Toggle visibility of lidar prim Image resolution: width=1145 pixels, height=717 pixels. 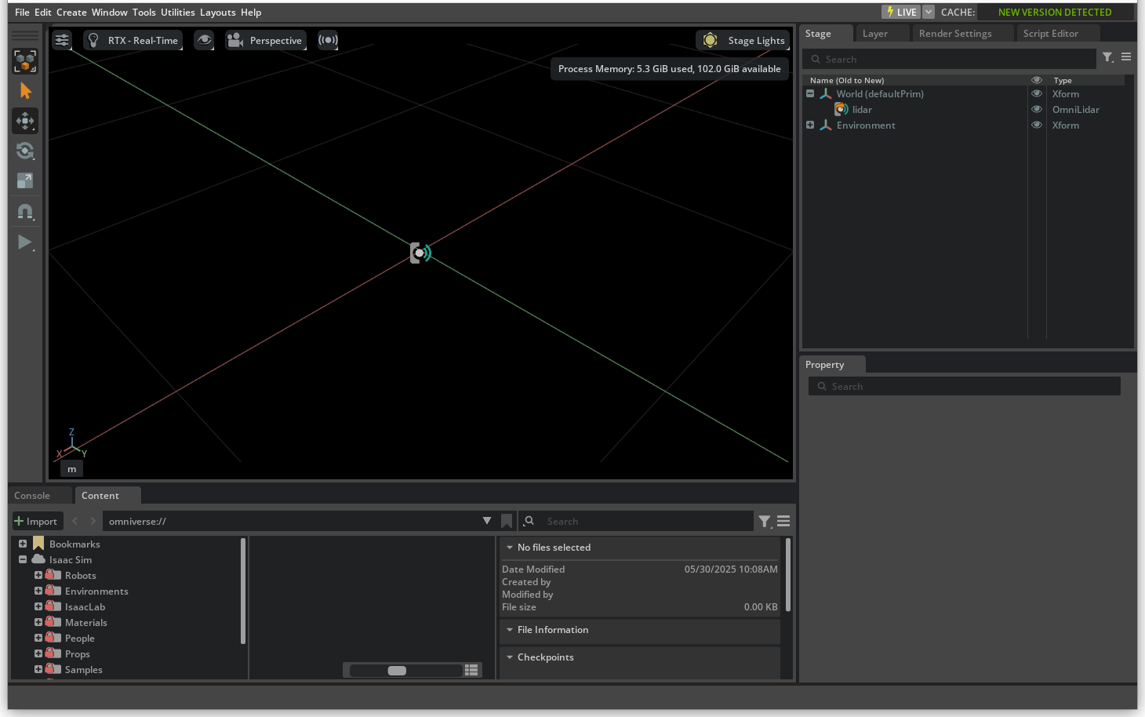[x=1037, y=110]
